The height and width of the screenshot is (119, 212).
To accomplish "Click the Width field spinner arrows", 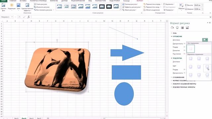I will pos(202,9).
